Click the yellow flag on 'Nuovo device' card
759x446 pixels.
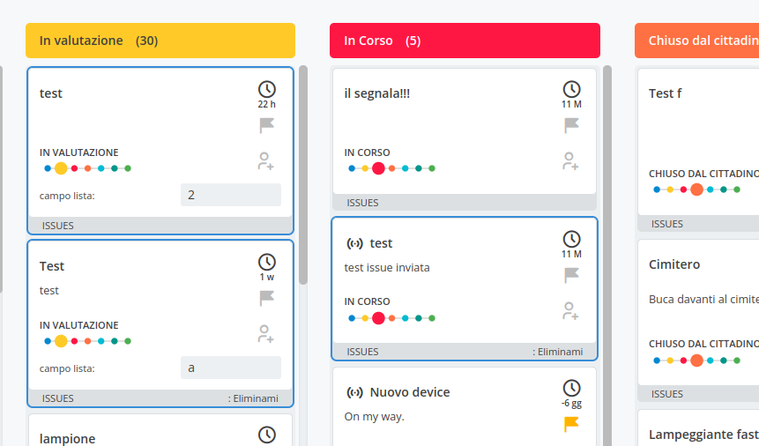[571, 424]
